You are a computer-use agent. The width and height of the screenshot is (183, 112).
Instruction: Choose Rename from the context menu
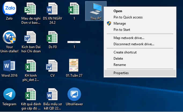pyautogui.click(x=140, y=65)
